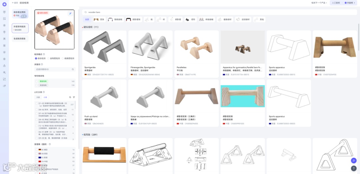Filter results by 支架 category
Image resolution: width=360 pixels, height=174 pixels.
[99, 20]
